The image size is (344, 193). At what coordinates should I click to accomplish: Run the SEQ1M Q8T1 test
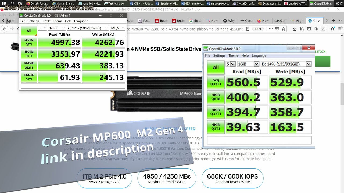pyautogui.click(x=29, y=42)
